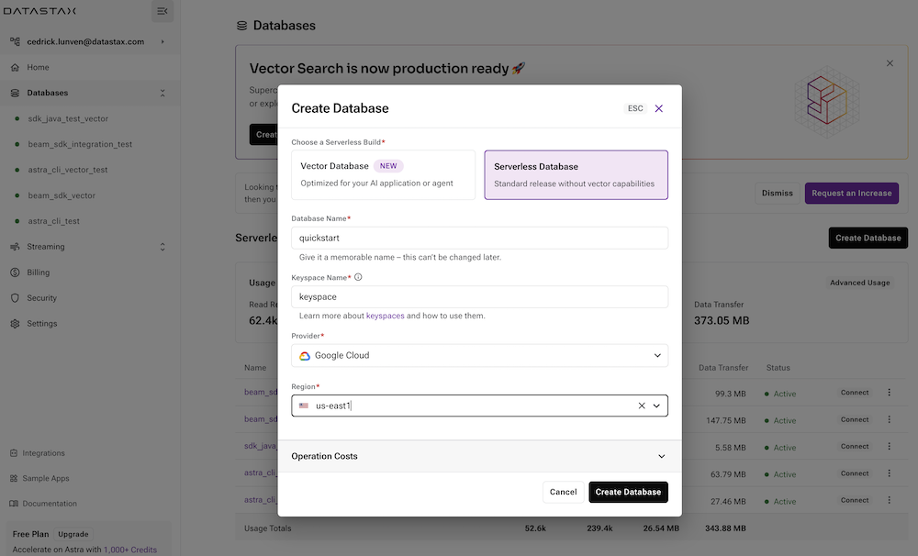This screenshot has height=556, width=918.
Task: Open the Region dropdown with its chevron arrow
Action: [x=657, y=406]
